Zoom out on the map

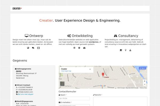[x=145, y=84]
